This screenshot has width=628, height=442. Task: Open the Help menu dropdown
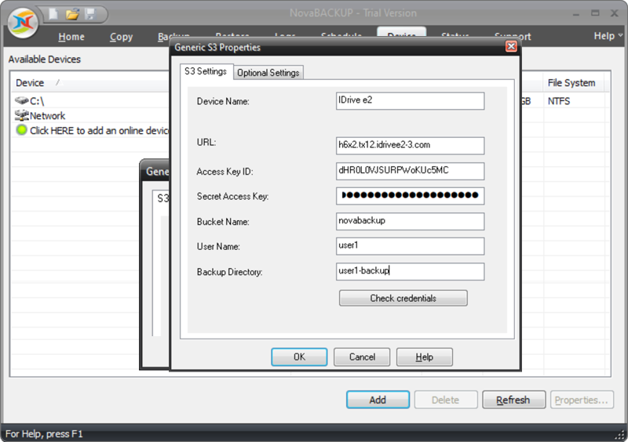[x=608, y=36]
